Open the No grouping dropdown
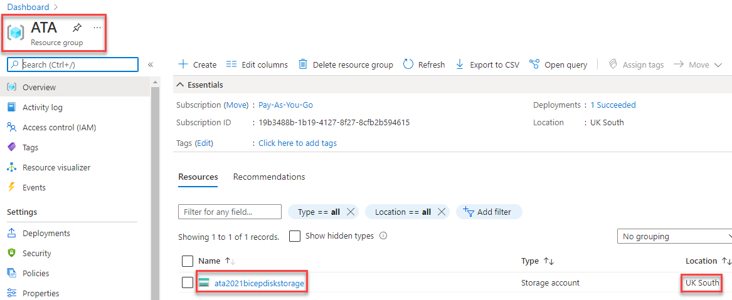This screenshot has height=300, width=732. click(x=675, y=236)
